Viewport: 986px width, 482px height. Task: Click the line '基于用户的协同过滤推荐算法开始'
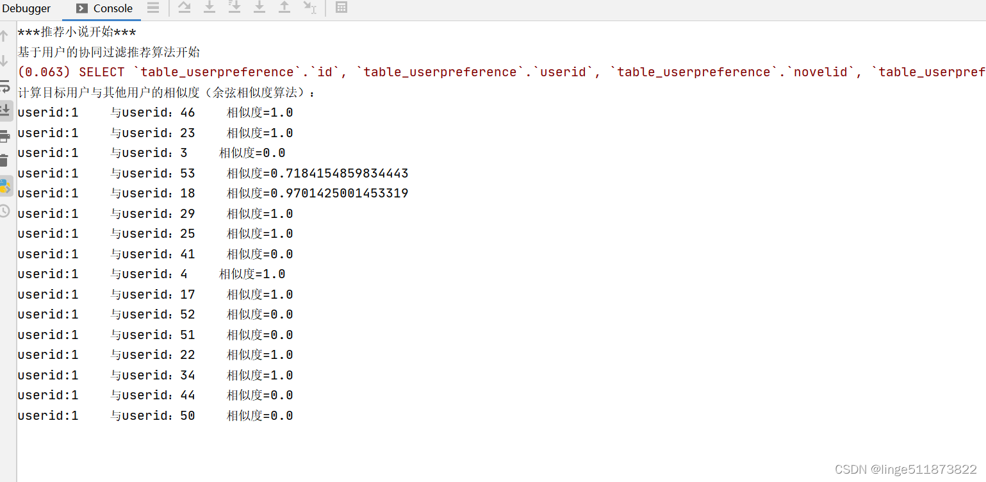pos(109,53)
